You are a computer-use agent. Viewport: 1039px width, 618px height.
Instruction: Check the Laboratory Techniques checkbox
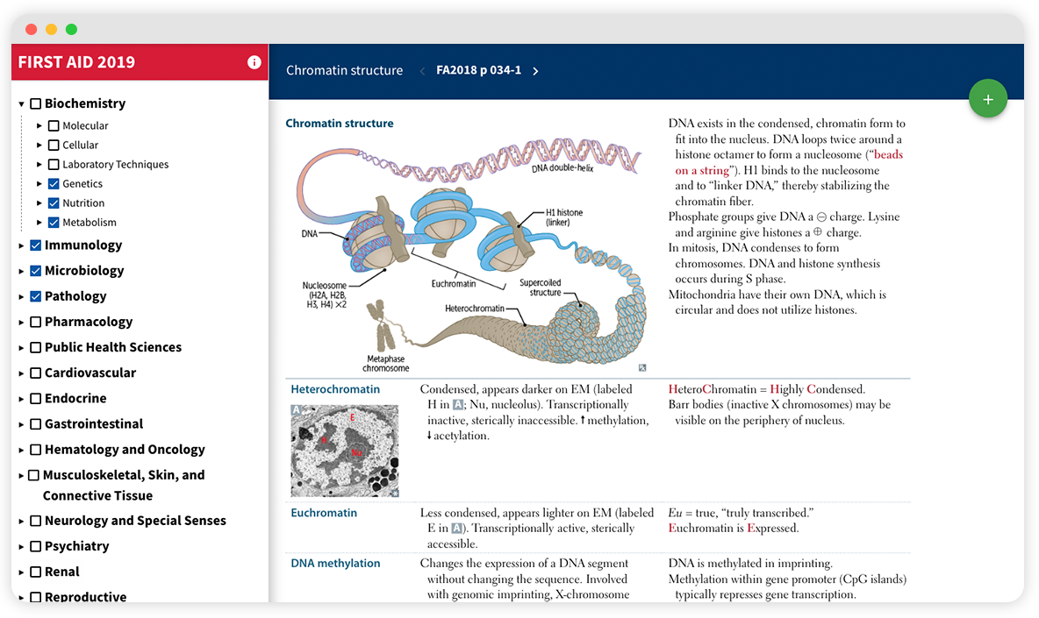[54, 164]
